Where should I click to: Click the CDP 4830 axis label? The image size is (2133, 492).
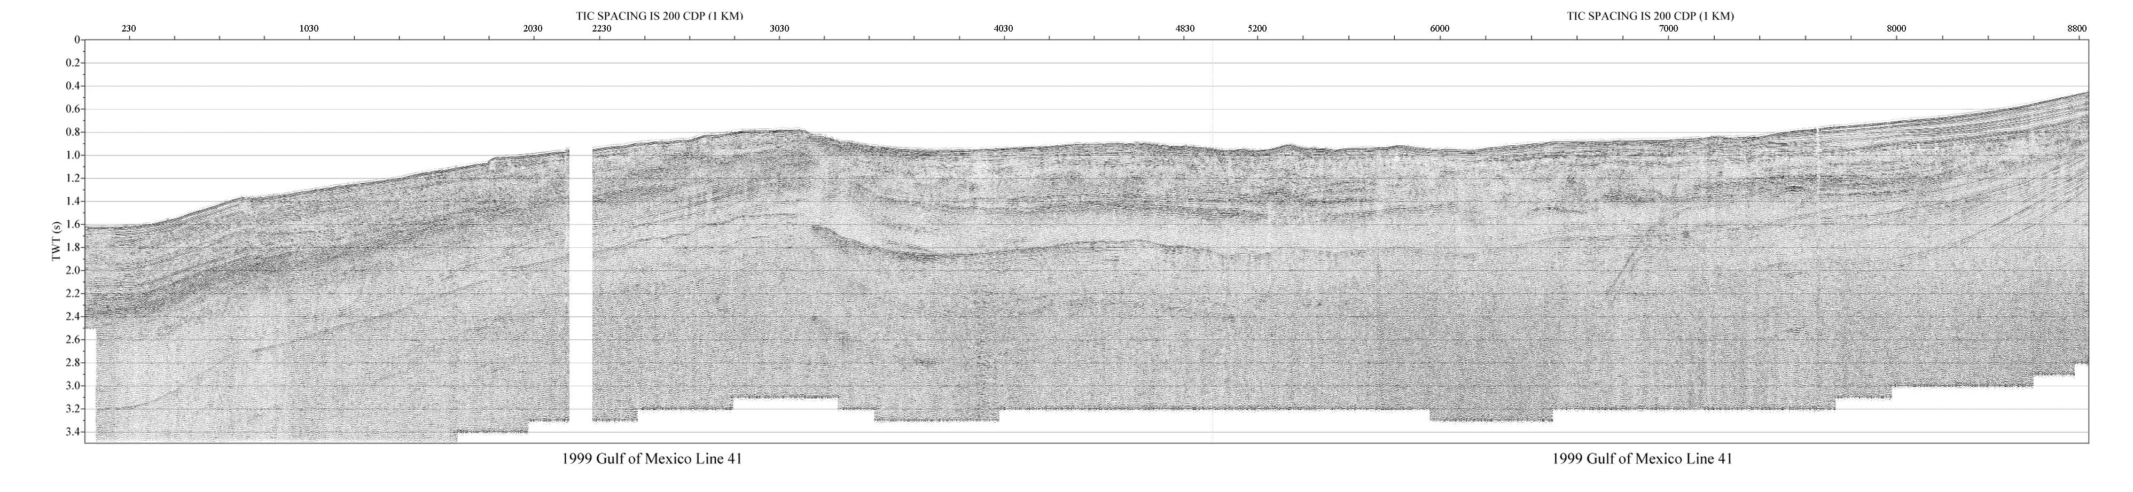tap(1185, 29)
